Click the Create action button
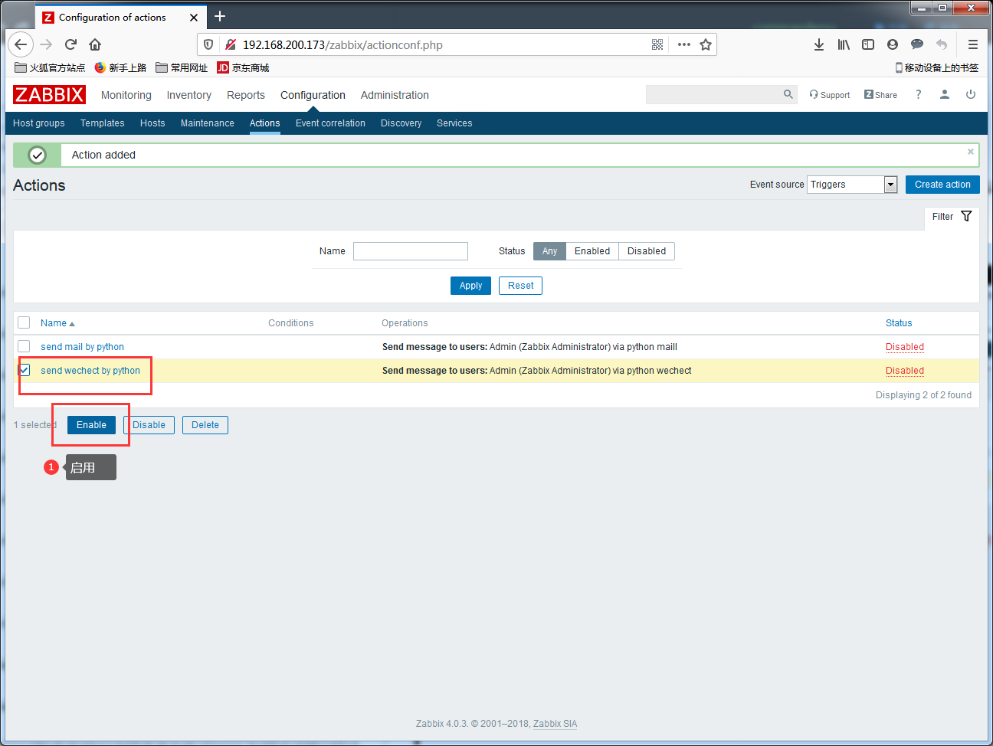 pyautogui.click(x=942, y=185)
